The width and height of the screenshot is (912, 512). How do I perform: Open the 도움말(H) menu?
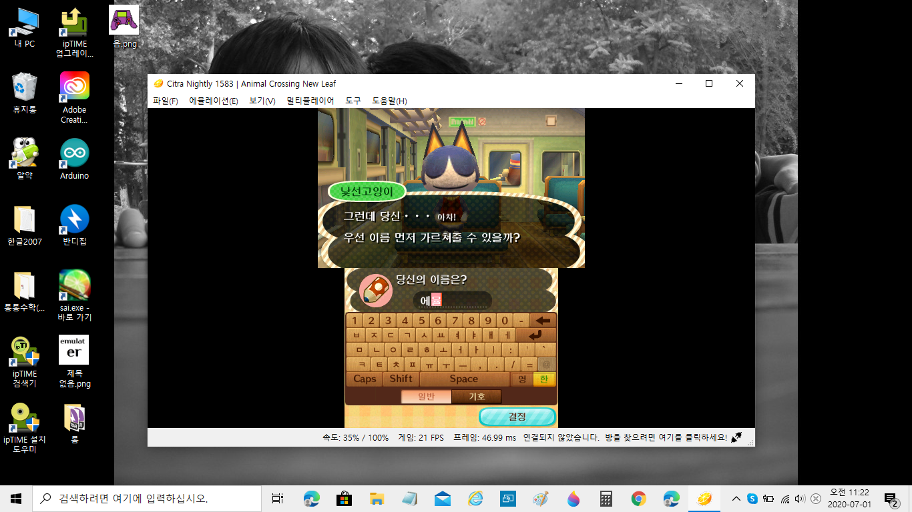coord(389,101)
